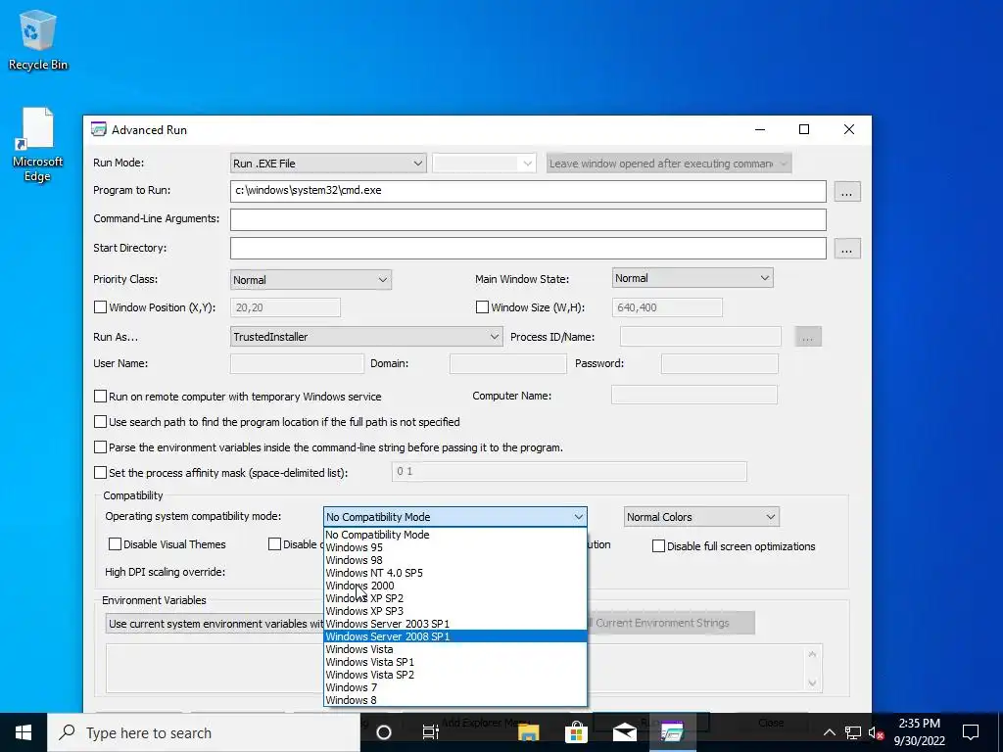
Task: Check Use search path to find program
Action: [x=101, y=422]
